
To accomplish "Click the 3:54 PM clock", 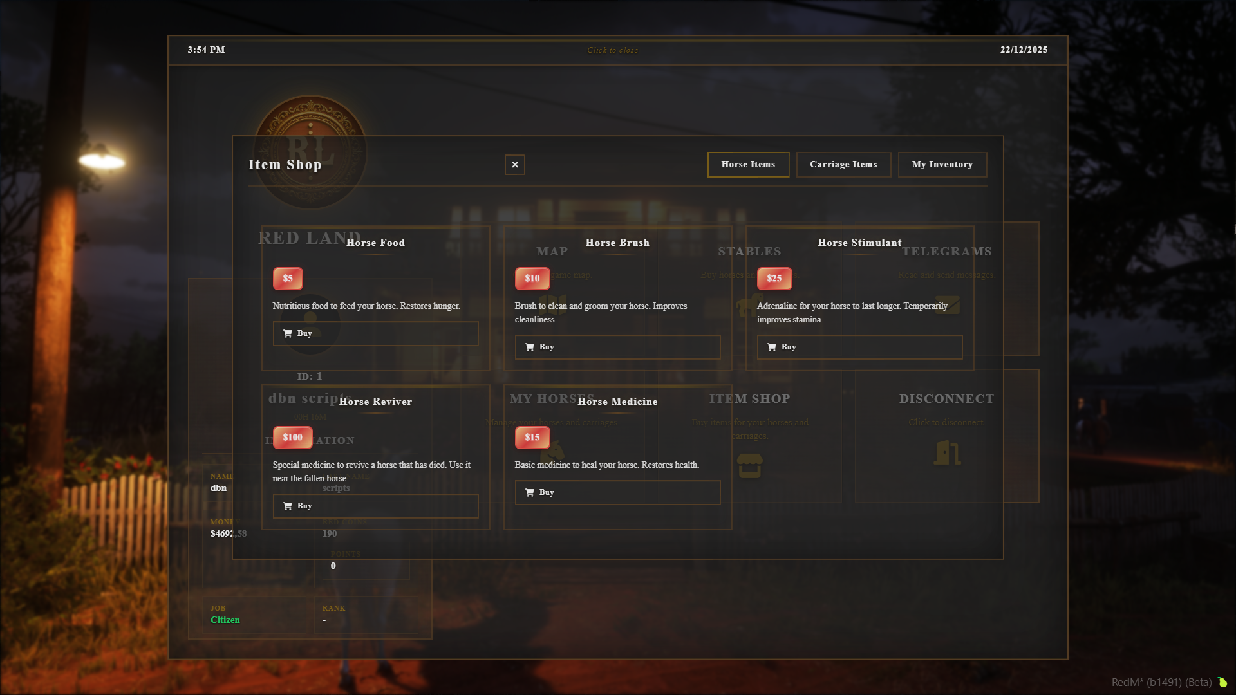I will tap(207, 50).
